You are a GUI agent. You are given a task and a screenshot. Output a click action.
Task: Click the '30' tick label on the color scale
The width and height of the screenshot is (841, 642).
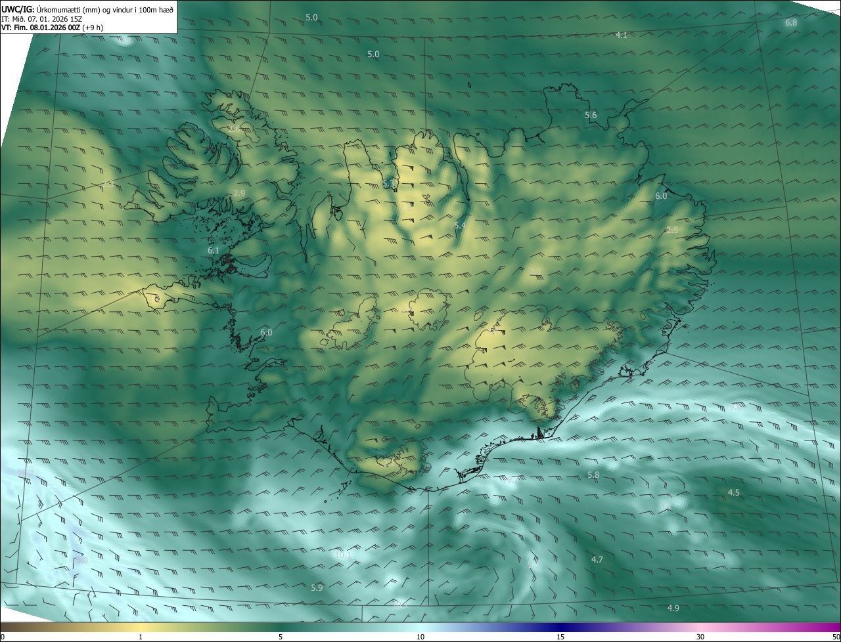(x=700, y=637)
